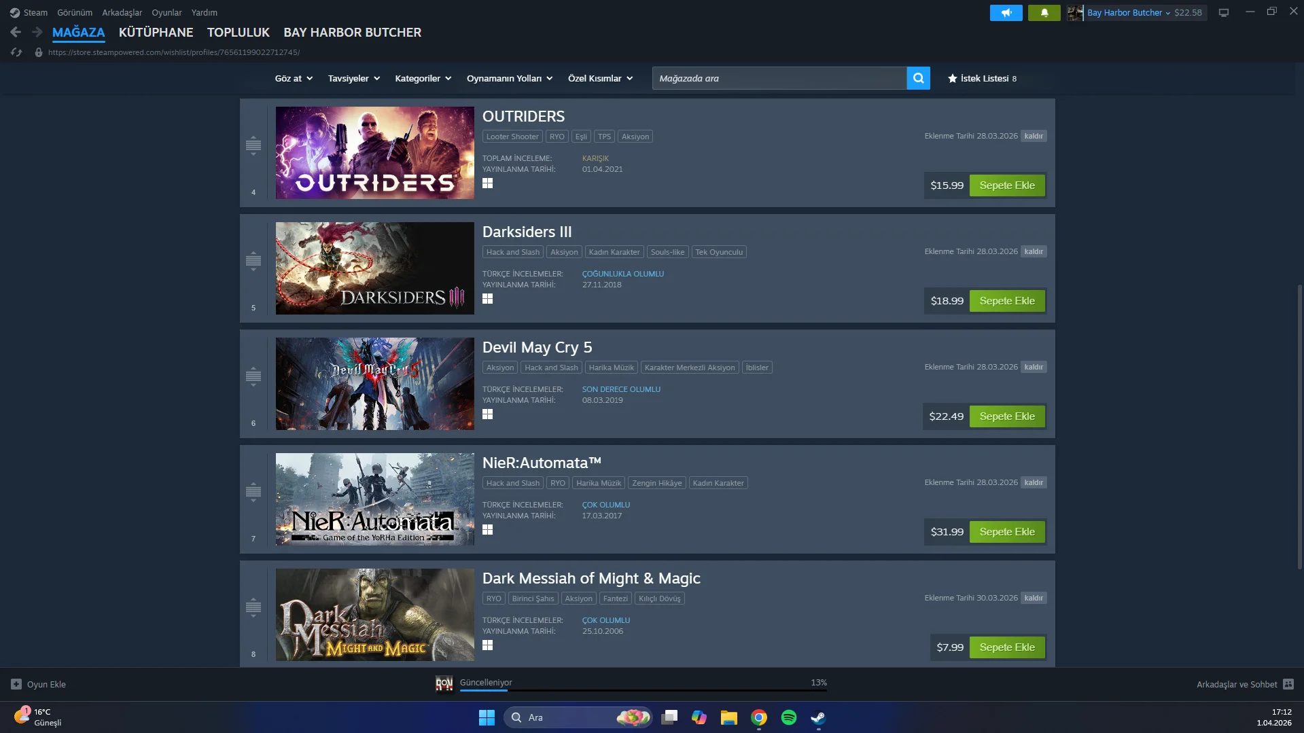Open the İstek Listesi wishlist link
This screenshot has width=1304, height=733.
(x=983, y=78)
